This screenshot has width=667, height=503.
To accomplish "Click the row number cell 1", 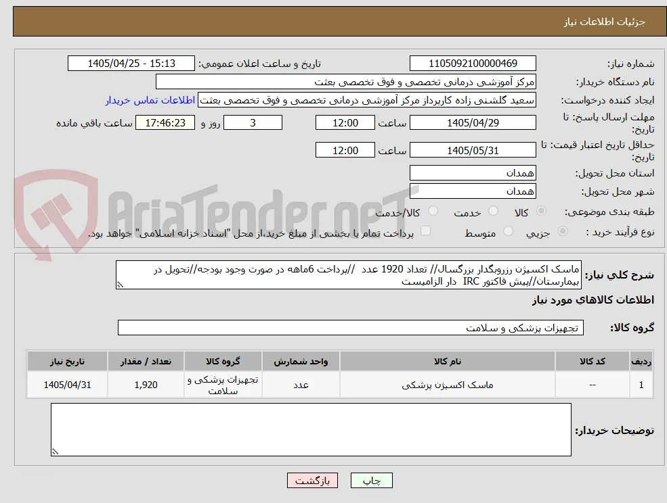I will coord(641,385).
